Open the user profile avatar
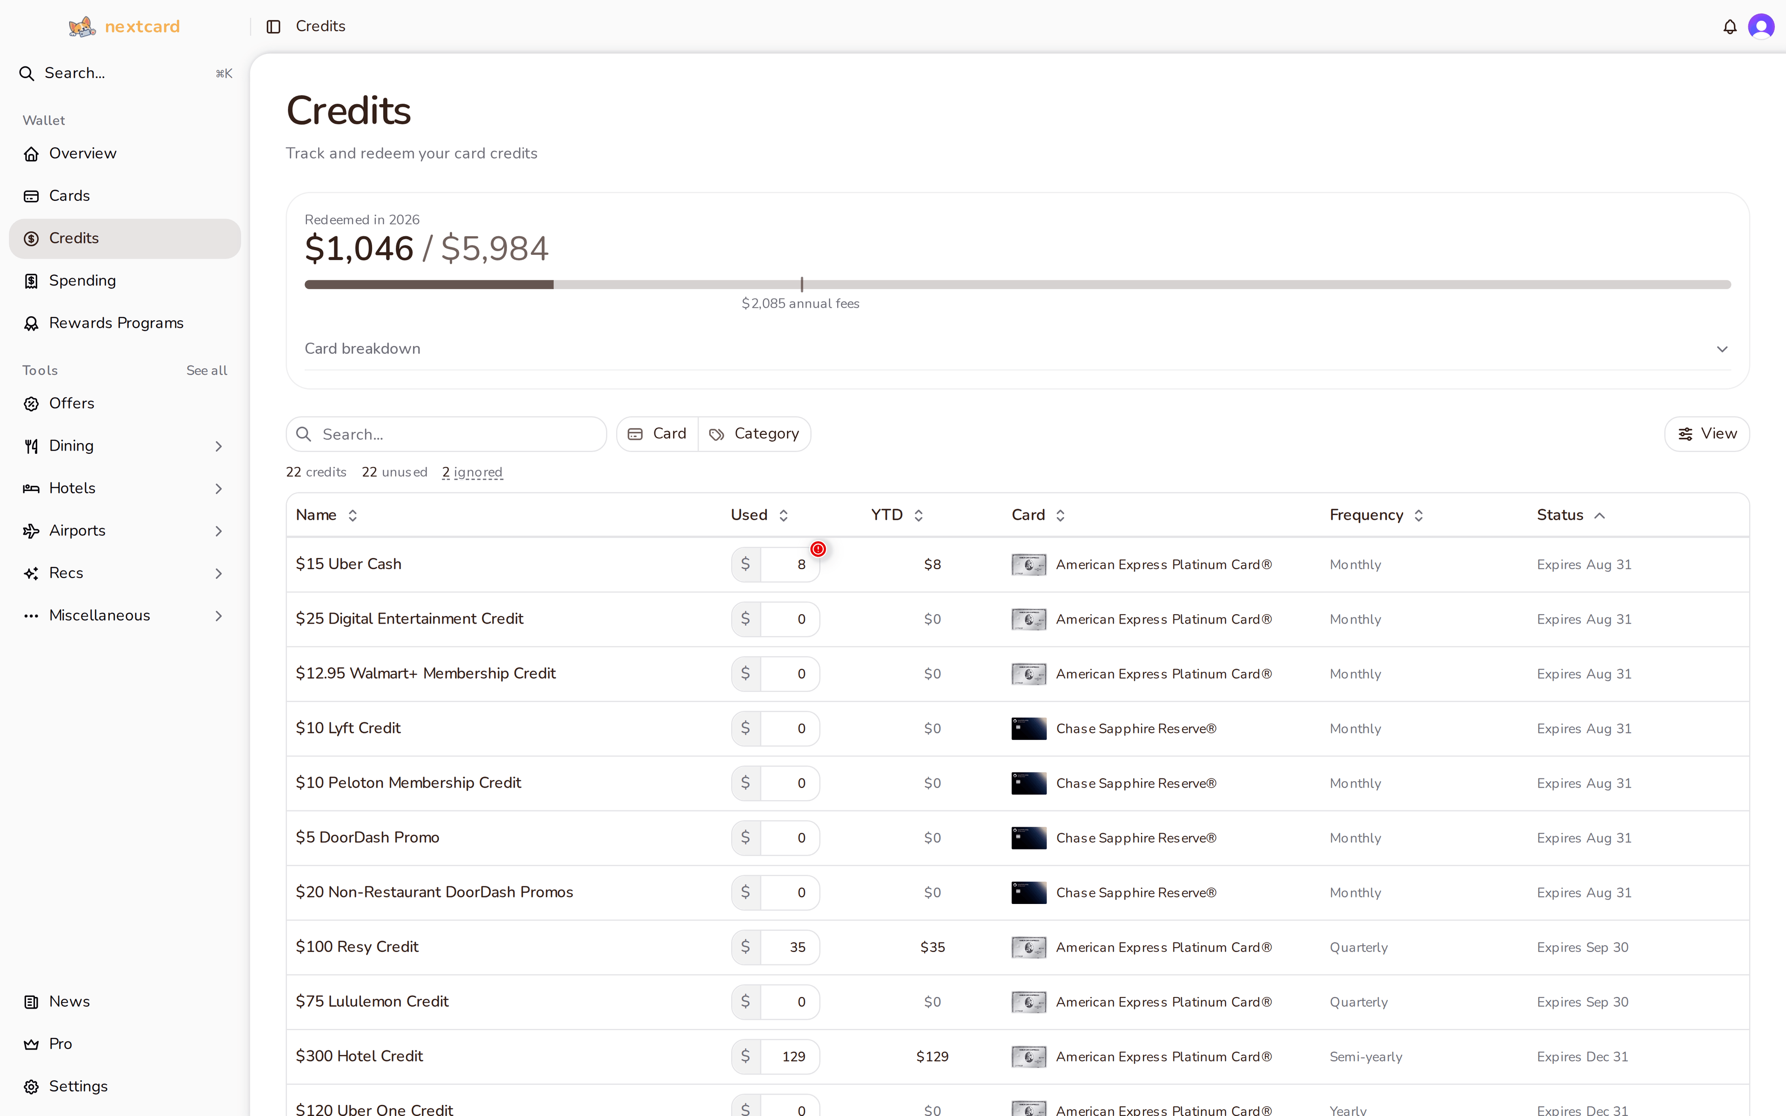This screenshot has height=1116, width=1786. [x=1761, y=27]
